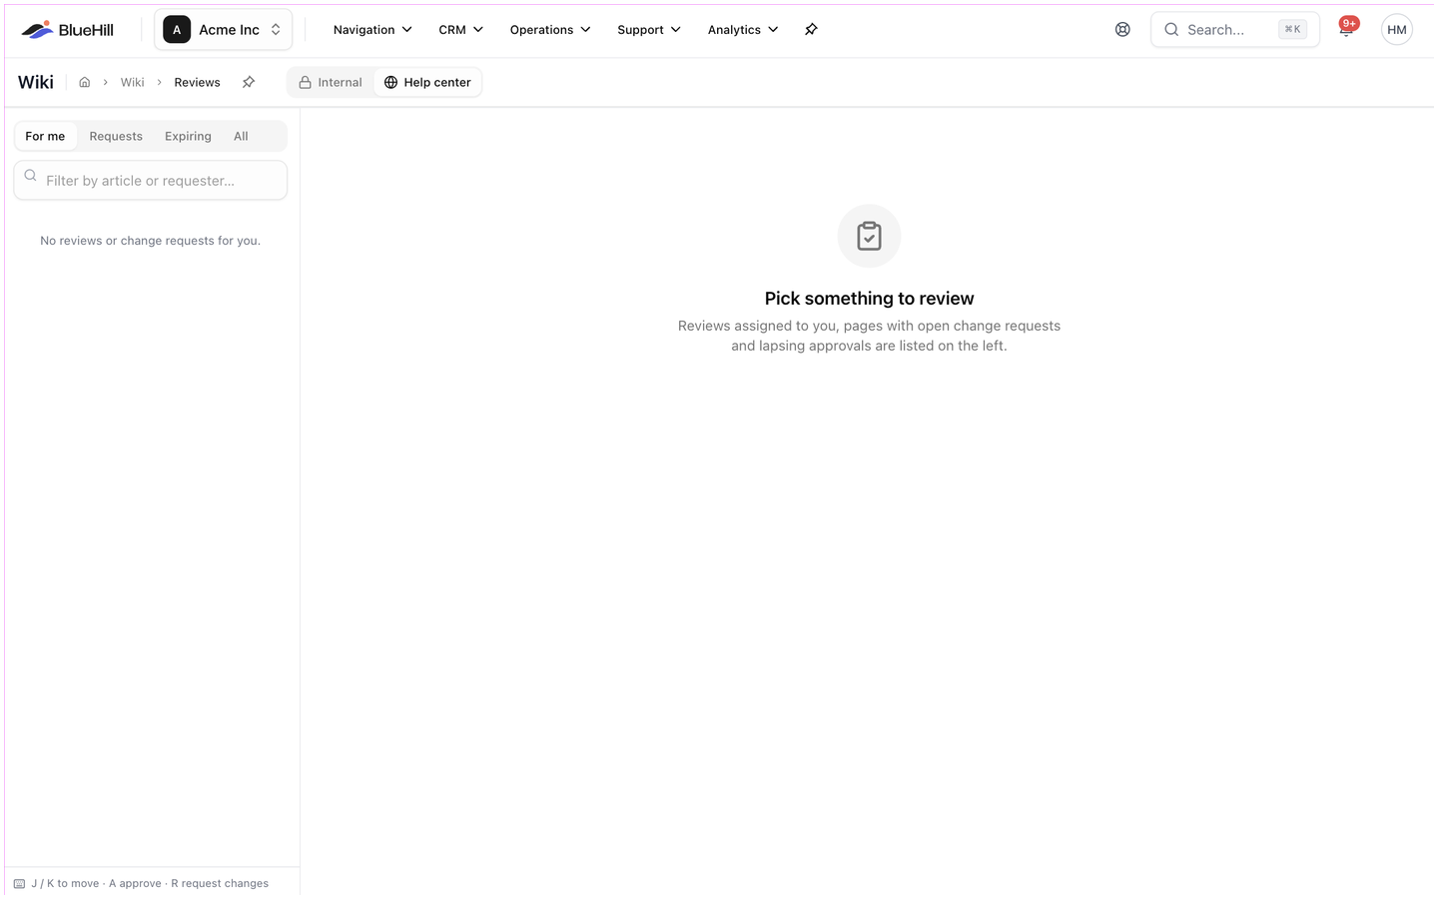1438x899 pixels.
Task: Click the Reviews breadcrumb
Action: point(197,83)
